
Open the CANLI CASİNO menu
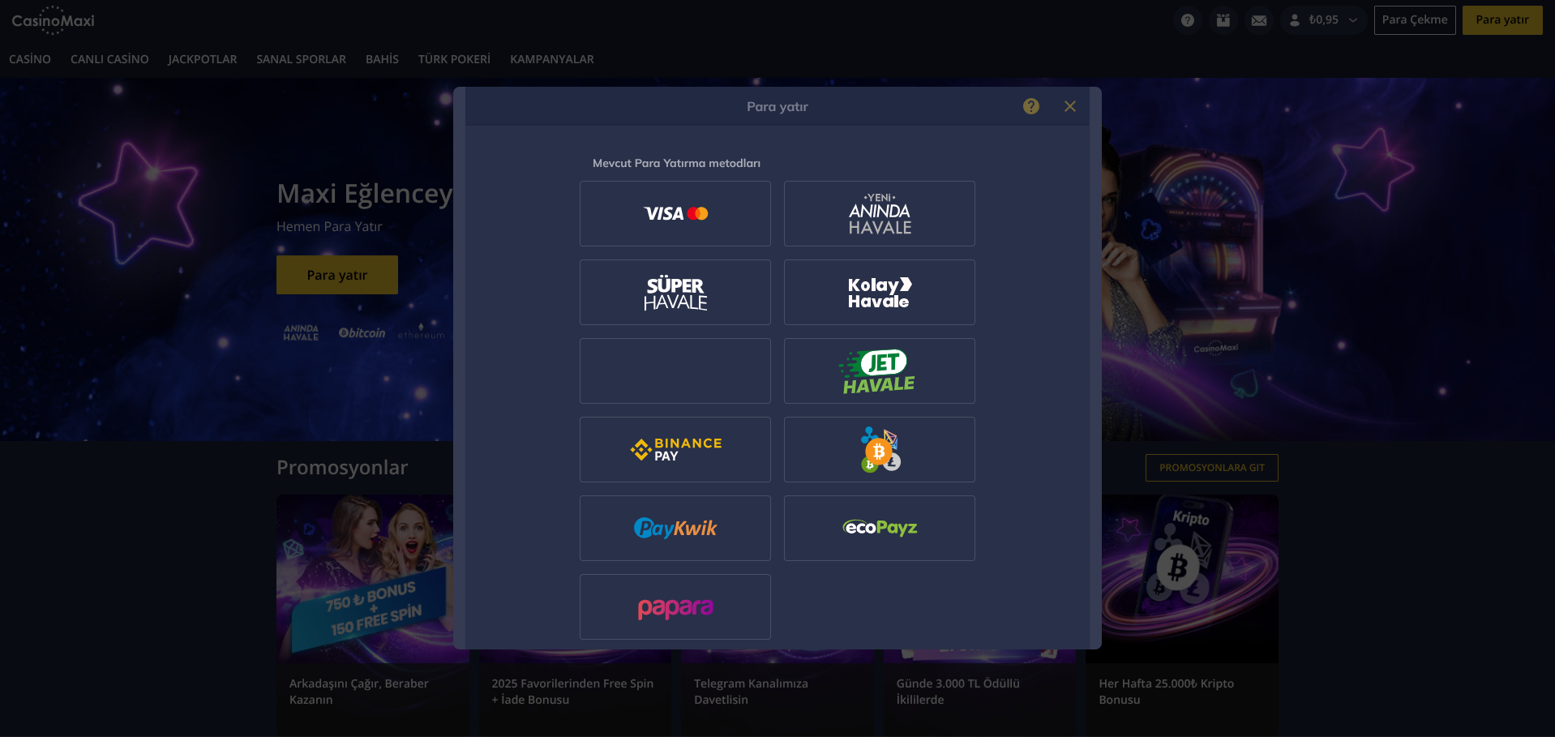tap(109, 59)
